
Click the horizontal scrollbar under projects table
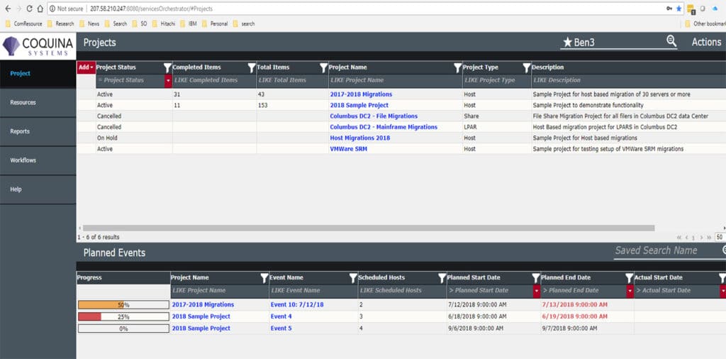[x=369, y=228]
